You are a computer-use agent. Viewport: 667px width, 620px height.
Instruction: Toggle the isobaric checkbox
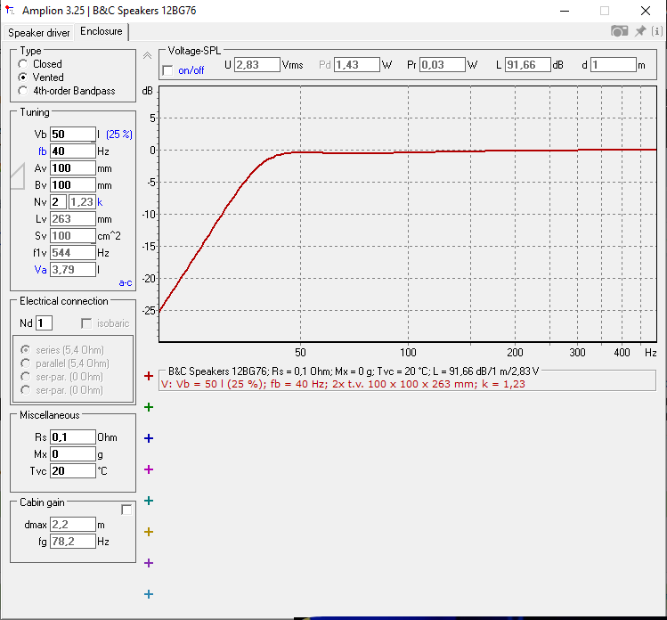pyautogui.click(x=86, y=323)
